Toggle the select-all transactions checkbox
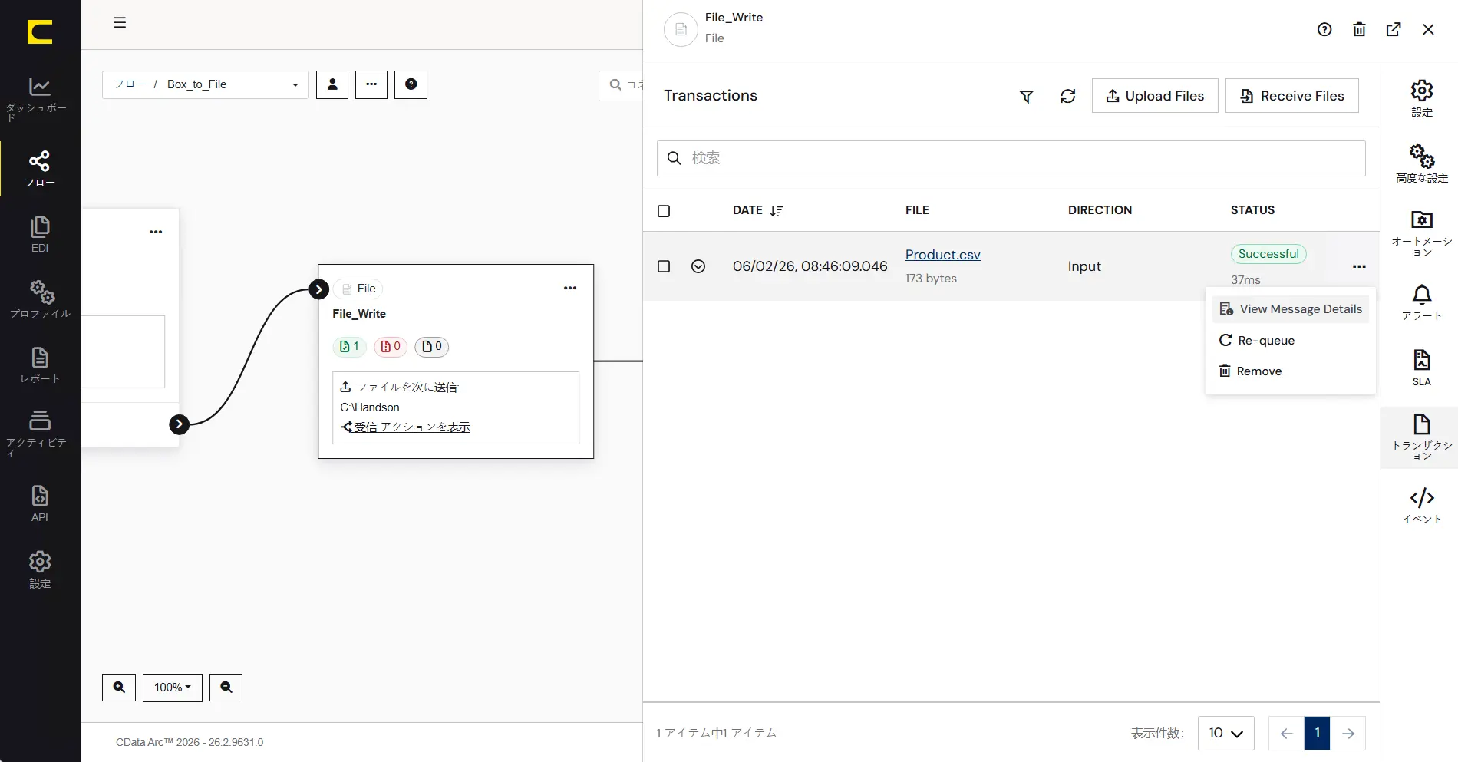Image resolution: width=1458 pixels, height=762 pixels. [x=664, y=211]
